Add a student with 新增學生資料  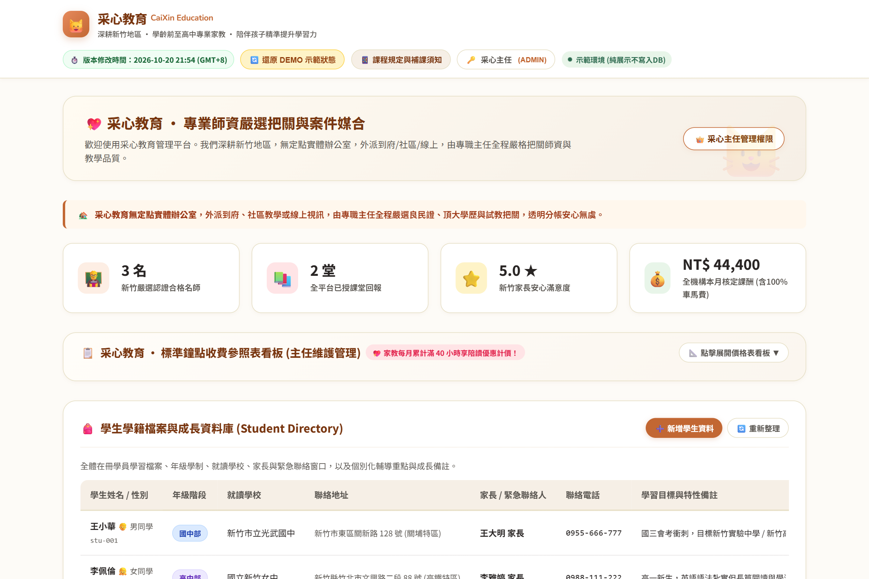click(684, 428)
